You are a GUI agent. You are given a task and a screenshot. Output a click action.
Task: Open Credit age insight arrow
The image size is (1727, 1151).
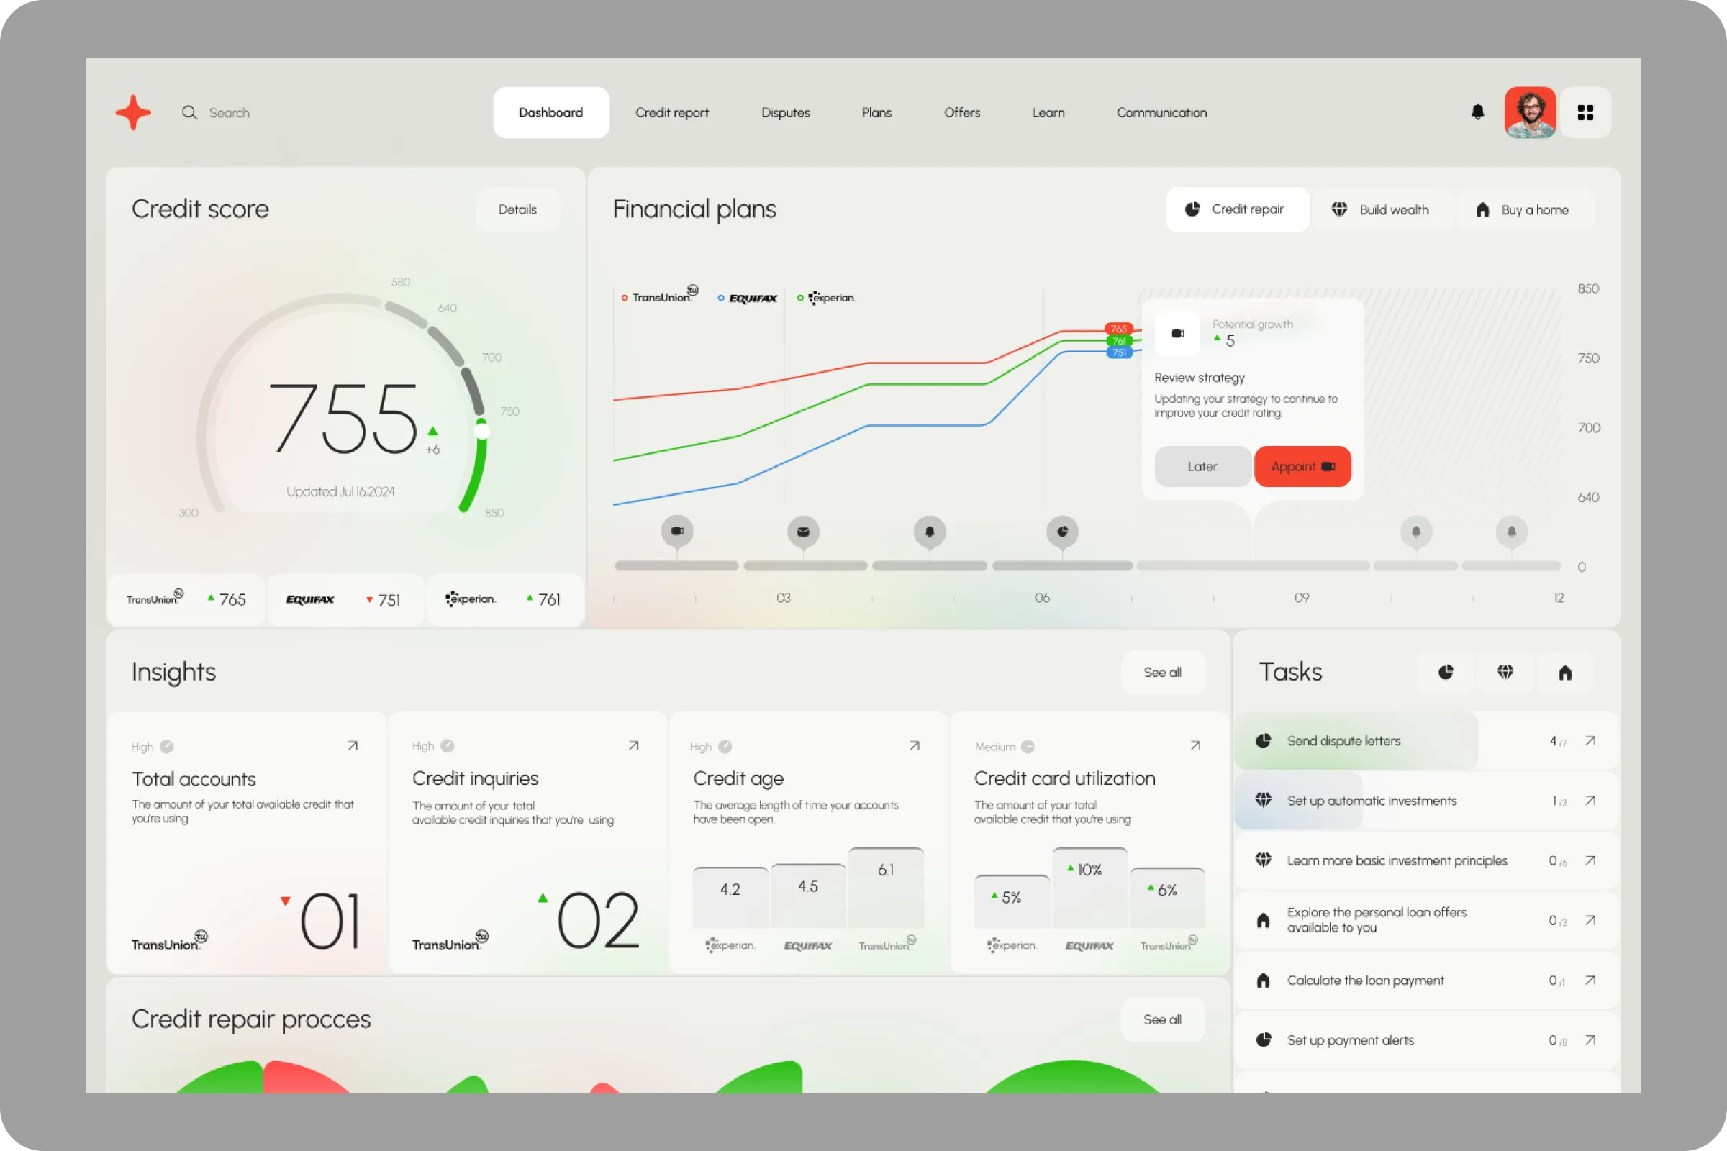click(914, 746)
